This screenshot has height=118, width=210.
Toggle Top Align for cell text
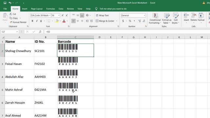[x=73, y=15]
